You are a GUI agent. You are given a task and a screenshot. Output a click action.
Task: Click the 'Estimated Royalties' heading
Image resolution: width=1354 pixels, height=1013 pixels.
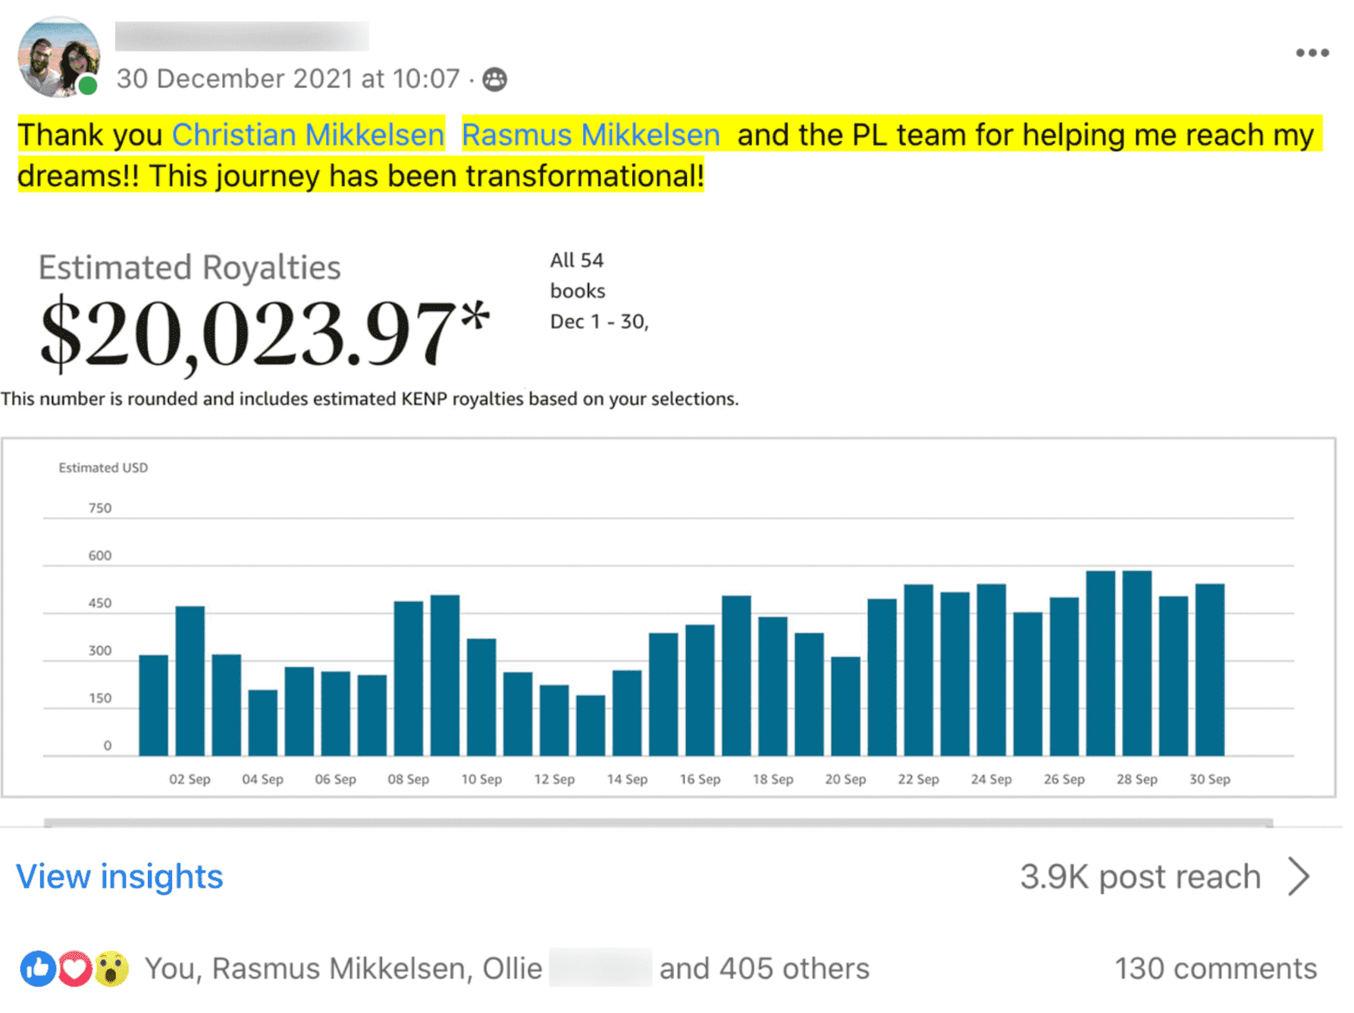pos(190,268)
